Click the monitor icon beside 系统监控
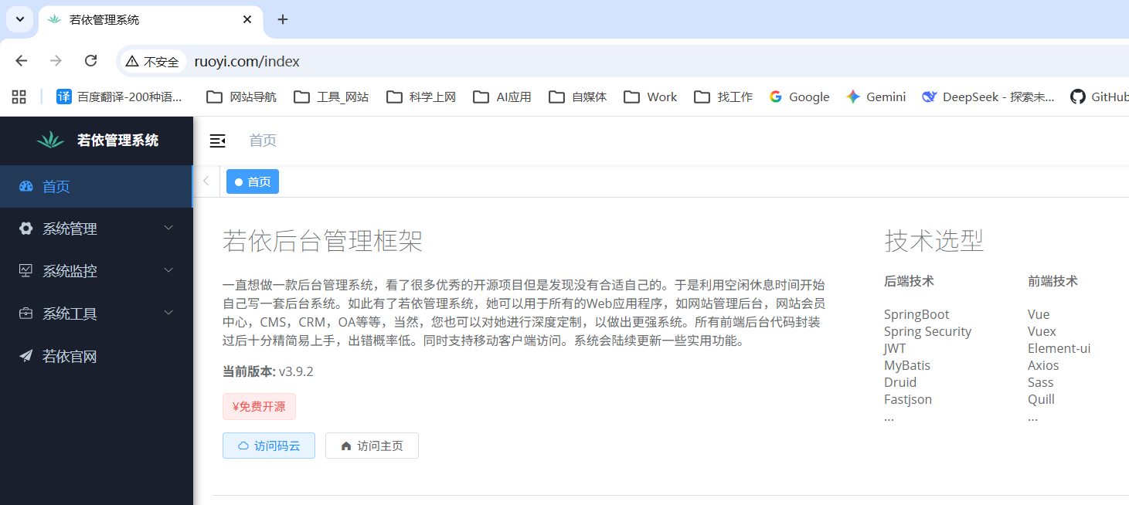This screenshot has width=1129, height=505. (26, 271)
